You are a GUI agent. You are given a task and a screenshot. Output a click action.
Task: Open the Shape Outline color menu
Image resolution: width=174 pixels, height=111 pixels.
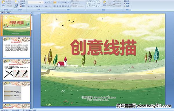point(117,3)
